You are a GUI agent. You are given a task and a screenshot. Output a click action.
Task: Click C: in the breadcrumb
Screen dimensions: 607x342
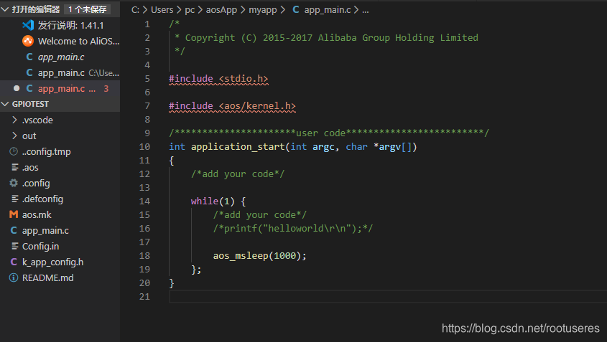(x=135, y=9)
